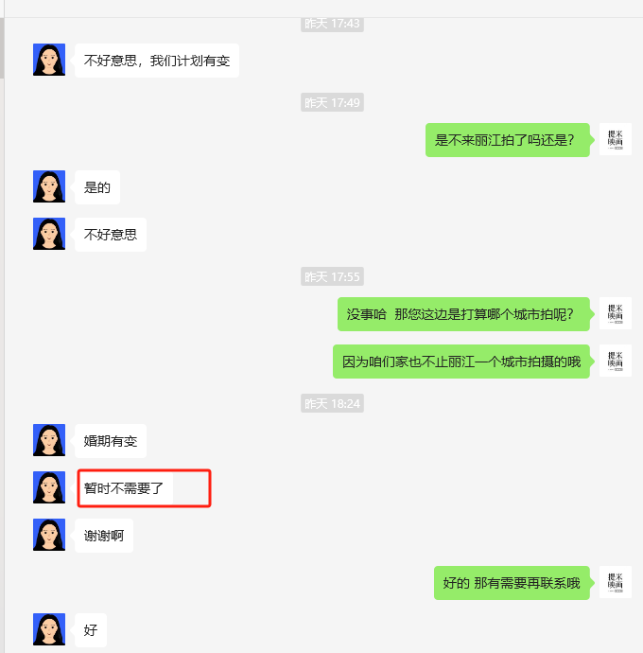643x653 pixels.
Task: Click the green bubble 好的 那有需要再联系哦
Action: (512, 583)
